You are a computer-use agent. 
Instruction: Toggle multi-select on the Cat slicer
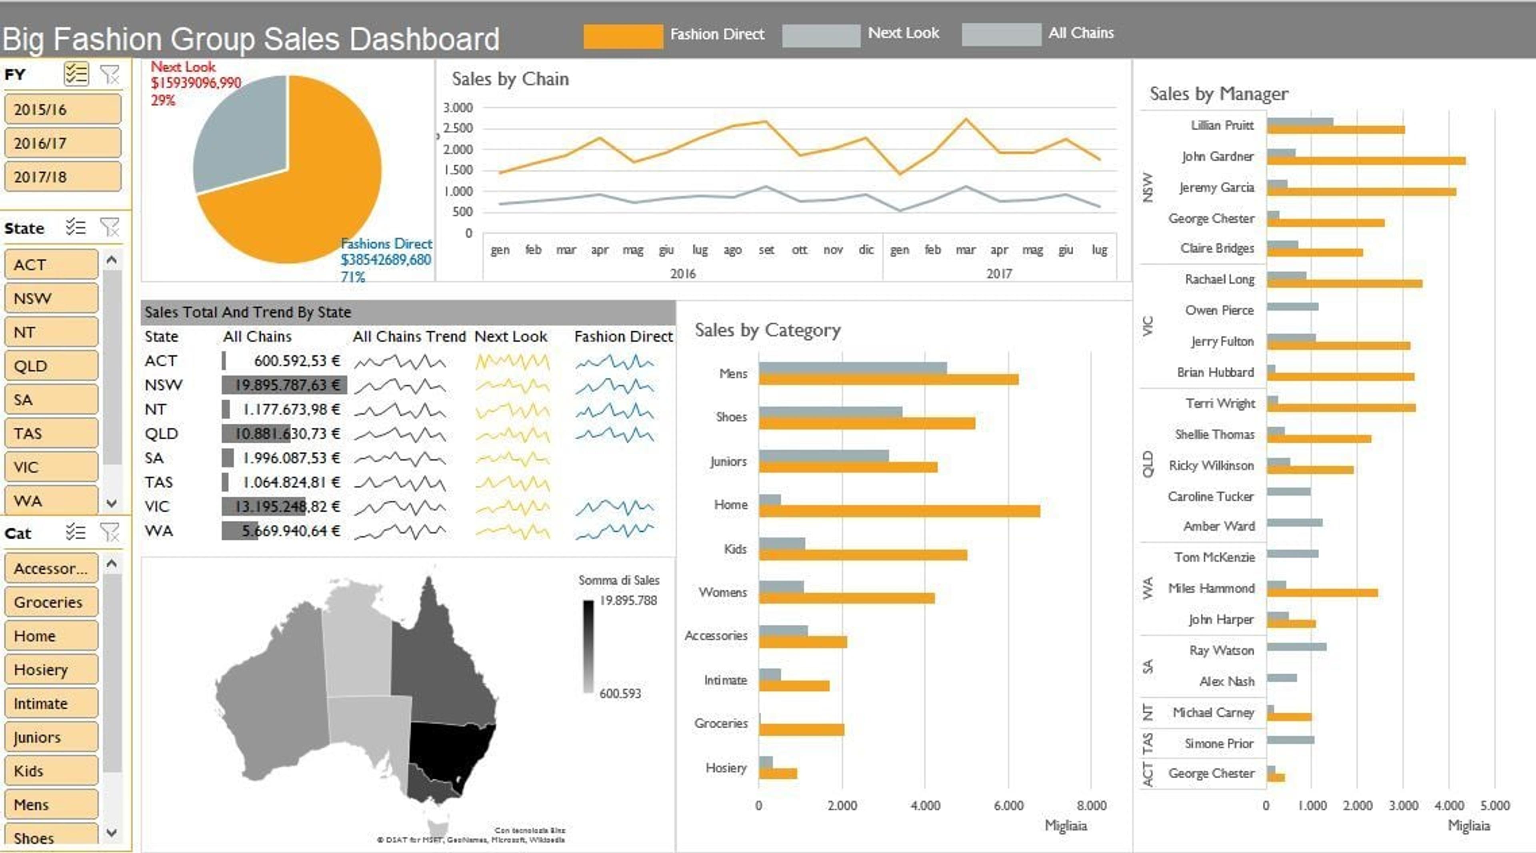[x=76, y=532]
